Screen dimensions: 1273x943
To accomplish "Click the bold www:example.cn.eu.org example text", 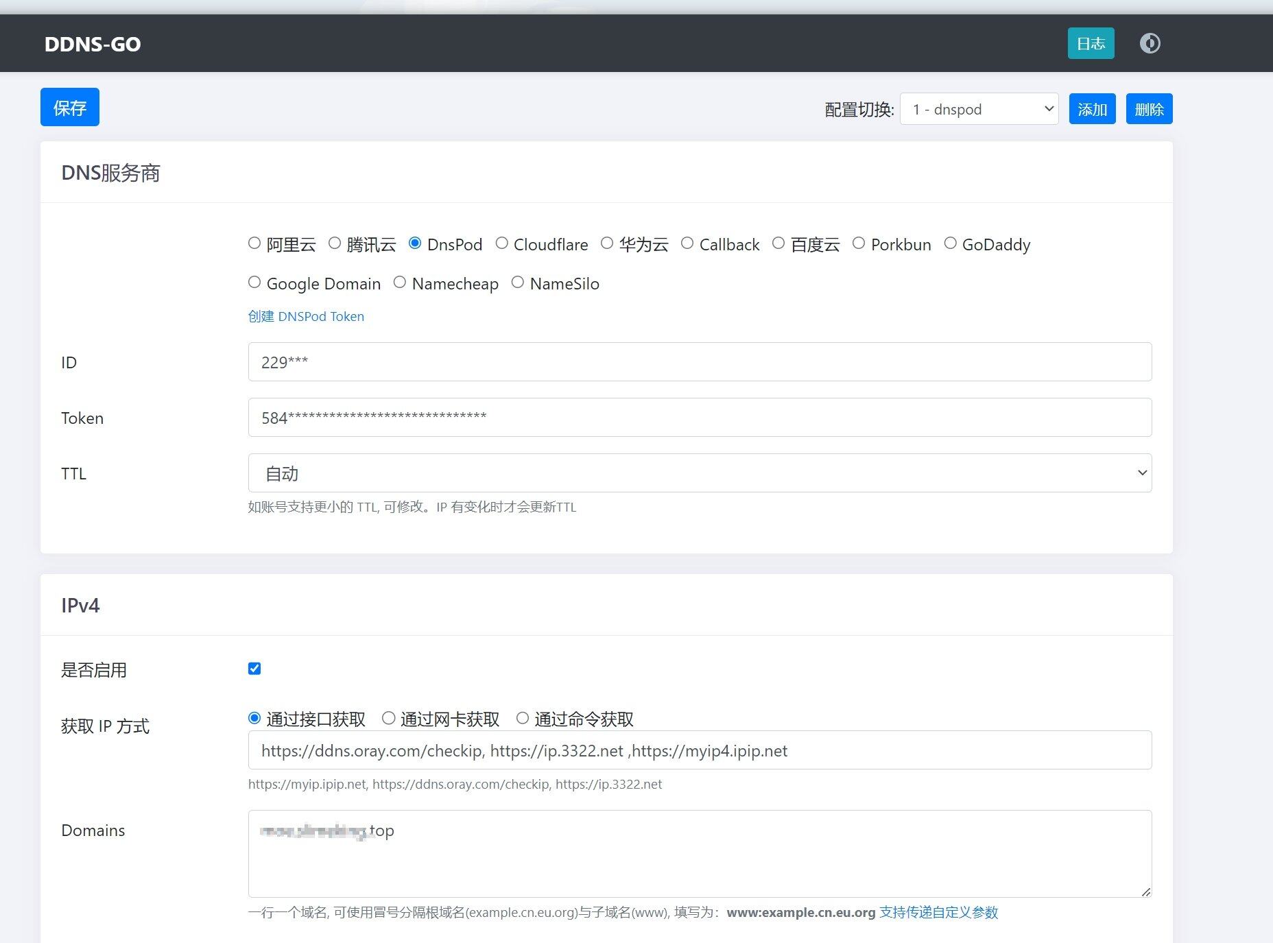I will (x=800, y=912).
